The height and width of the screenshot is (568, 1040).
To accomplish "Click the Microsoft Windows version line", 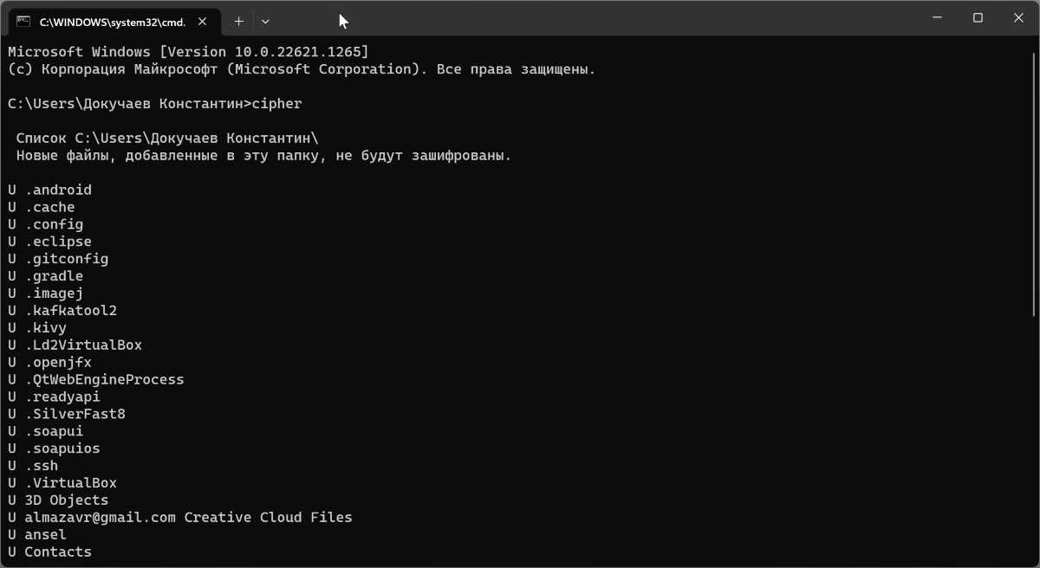I will (x=188, y=52).
